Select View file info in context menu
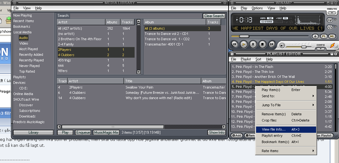Viewport: 339px width, 163px height. coord(286,129)
